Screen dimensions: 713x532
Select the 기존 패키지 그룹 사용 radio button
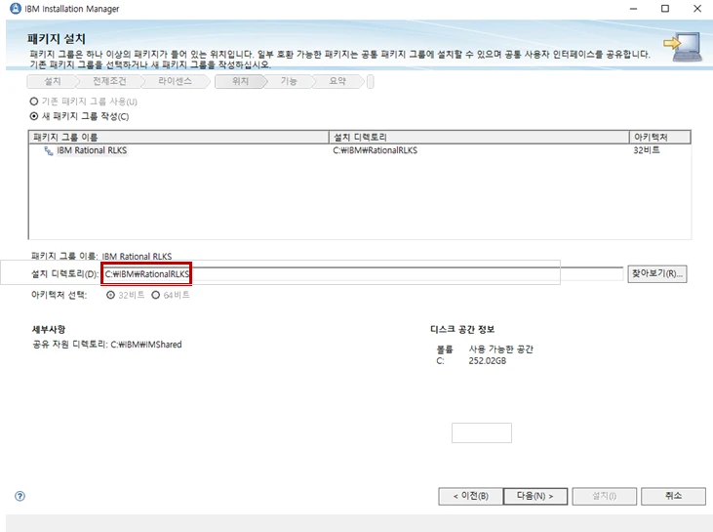pos(35,102)
